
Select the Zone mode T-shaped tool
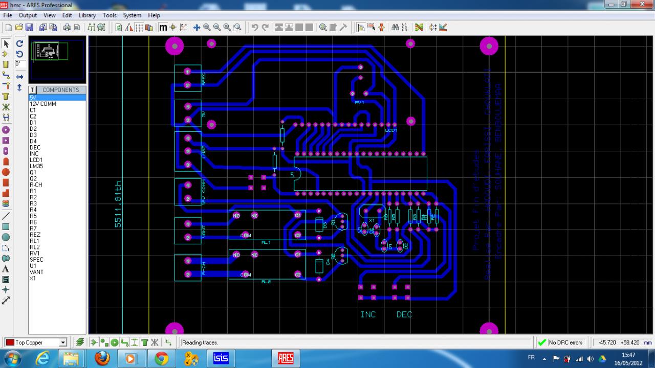(6, 96)
